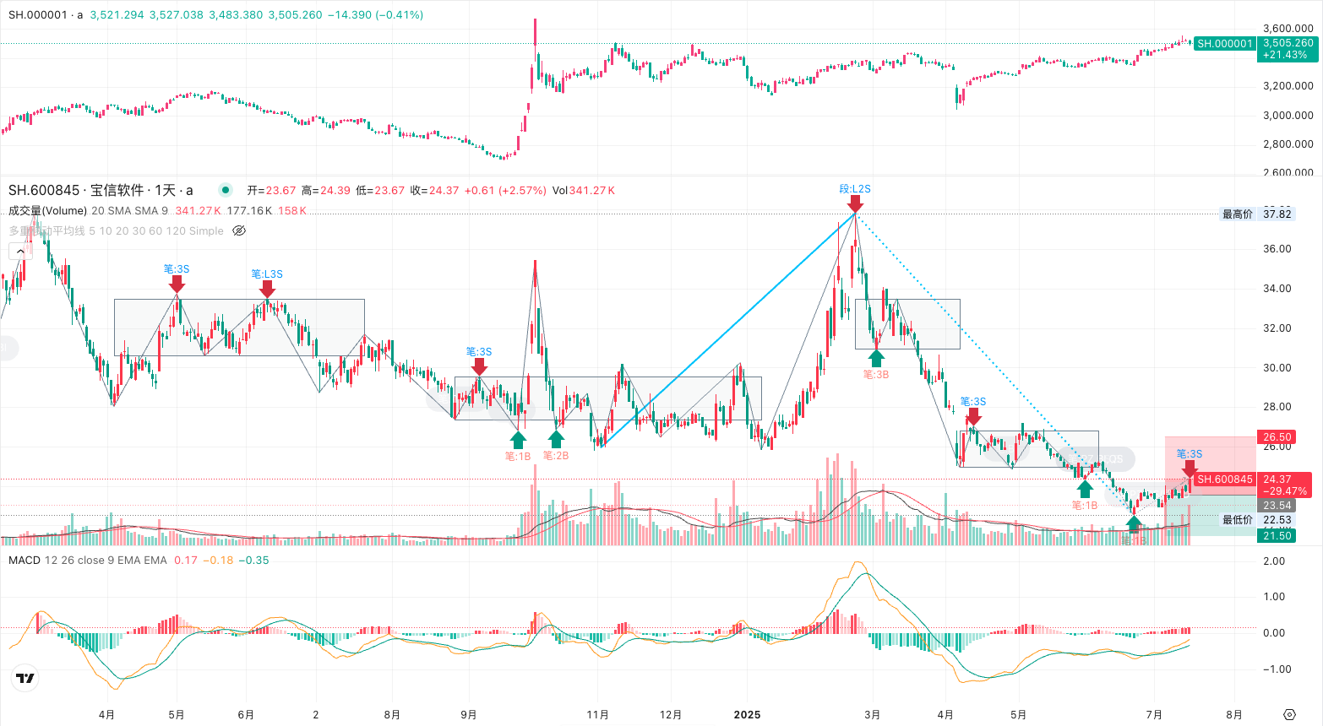
Task: Select the 21.50 green target price label
Action: [1277, 535]
